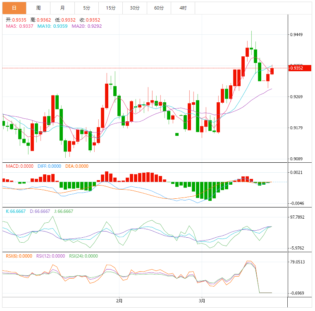The width and height of the screenshot is (315, 311).
Task: Click the K:66.6667 KDJ label
Action: point(16,211)
